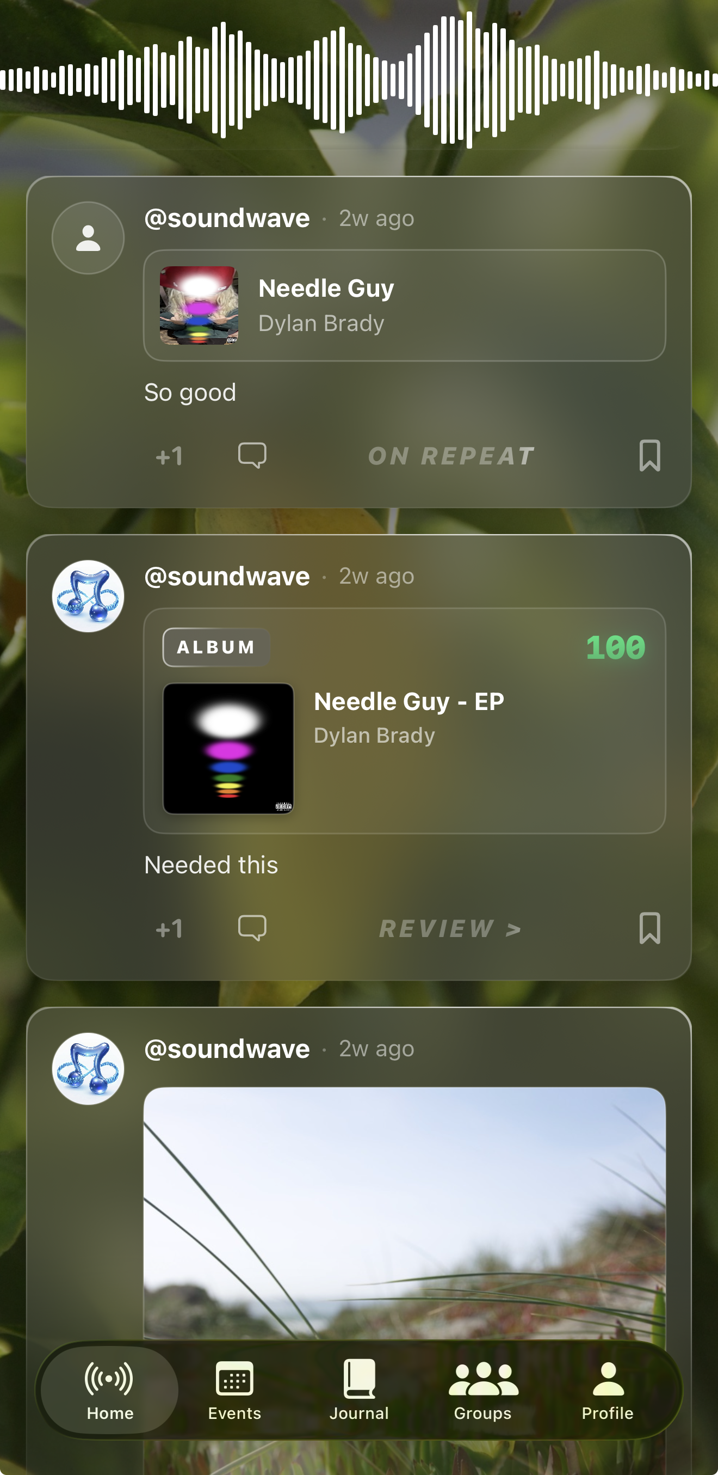Give +1 to the "Needed this" post
718x1475 pixels.
[x=169, y=929]
